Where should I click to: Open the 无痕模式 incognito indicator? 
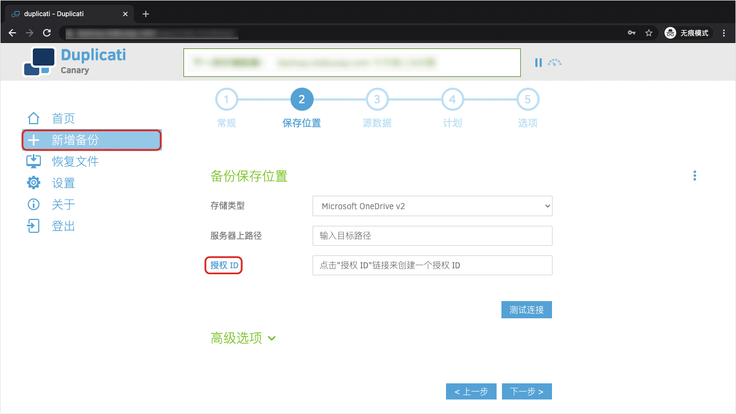688,33
